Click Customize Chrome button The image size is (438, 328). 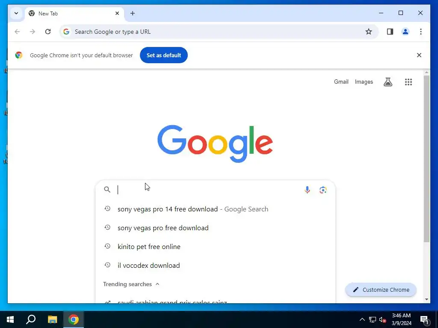pyautogui.click(x=381, y=290)
